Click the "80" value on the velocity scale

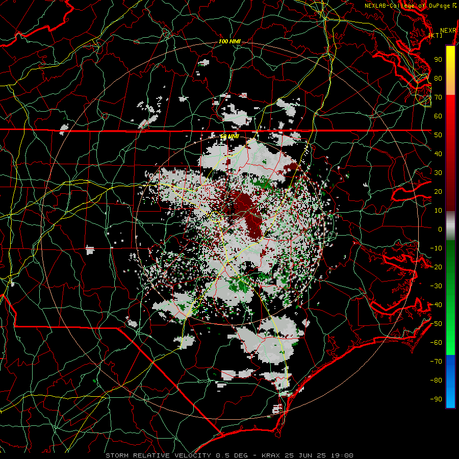(438, 79)
